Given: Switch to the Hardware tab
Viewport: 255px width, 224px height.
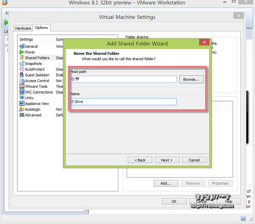Looking at the screenshot, I should 23,28.
